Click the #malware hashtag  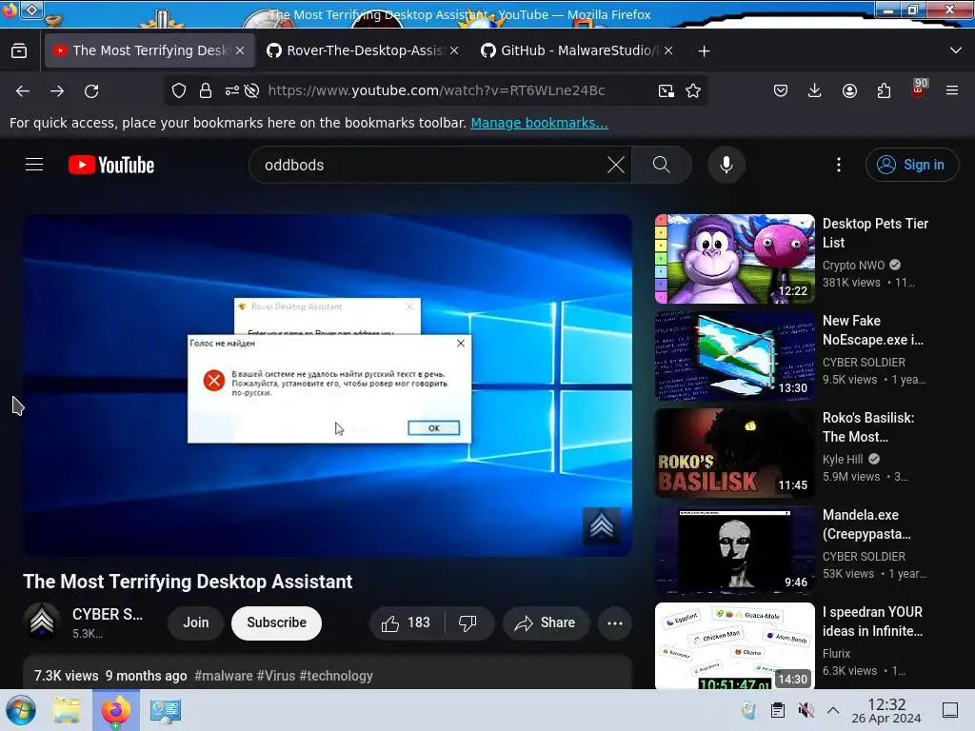[223, 676]
